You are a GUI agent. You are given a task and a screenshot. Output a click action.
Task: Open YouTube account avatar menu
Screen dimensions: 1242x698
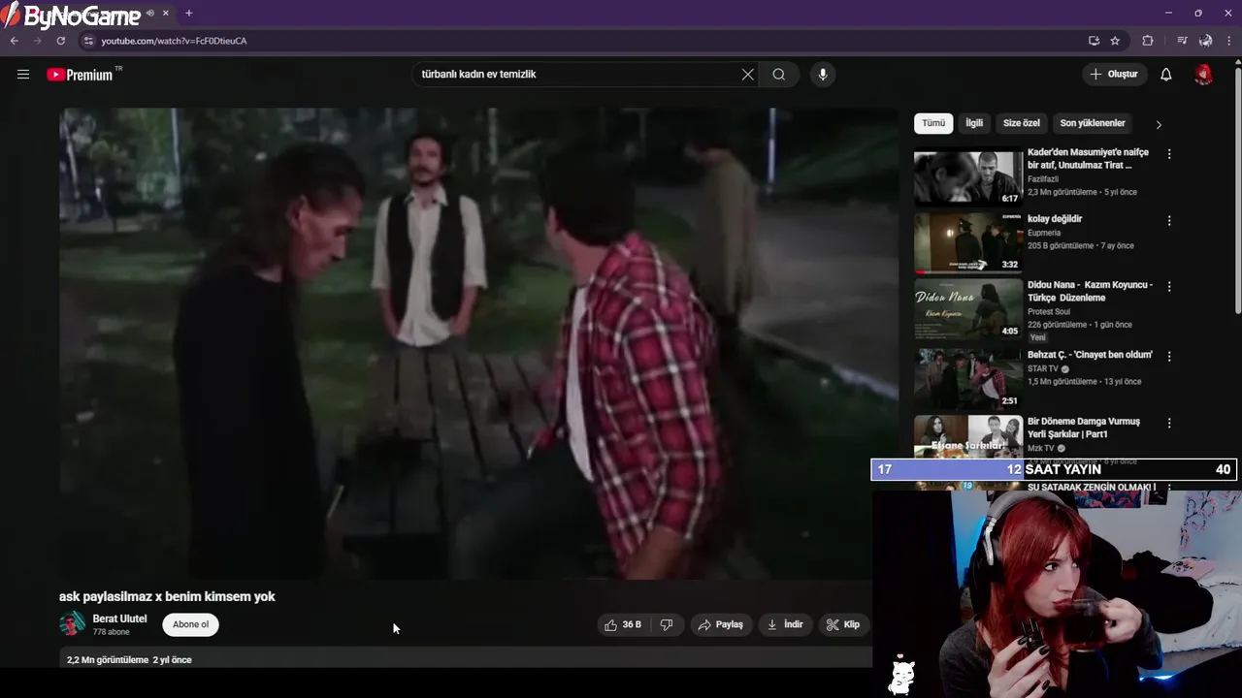[1203, 75]
